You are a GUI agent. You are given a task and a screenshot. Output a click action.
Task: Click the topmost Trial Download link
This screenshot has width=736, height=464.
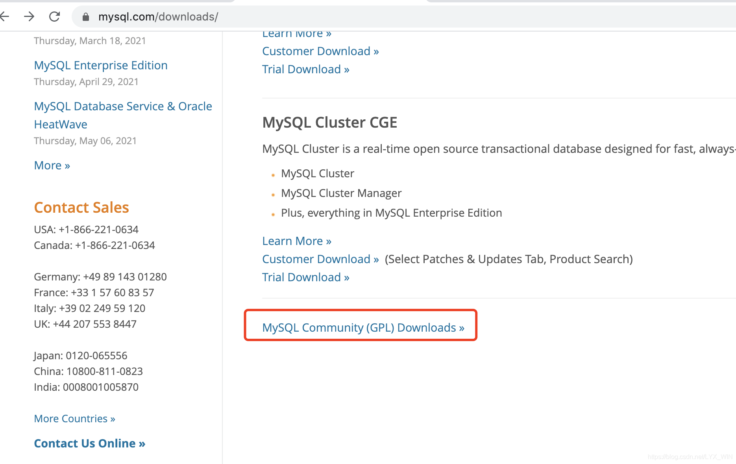tap(305, 69)
